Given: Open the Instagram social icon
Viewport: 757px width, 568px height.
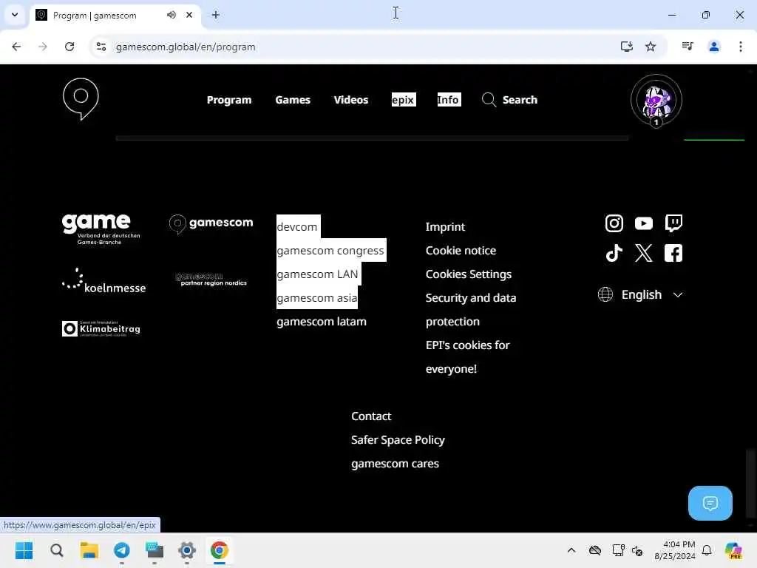Looking at the screenshot, I should coord(614,223).
